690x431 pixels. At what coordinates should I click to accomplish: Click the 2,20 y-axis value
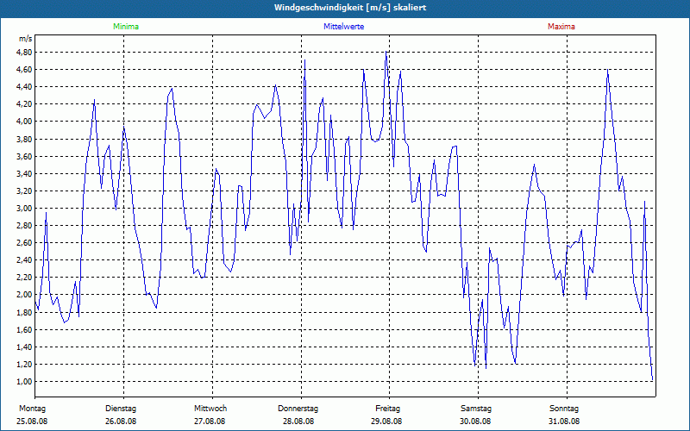[x=26, y=278]
